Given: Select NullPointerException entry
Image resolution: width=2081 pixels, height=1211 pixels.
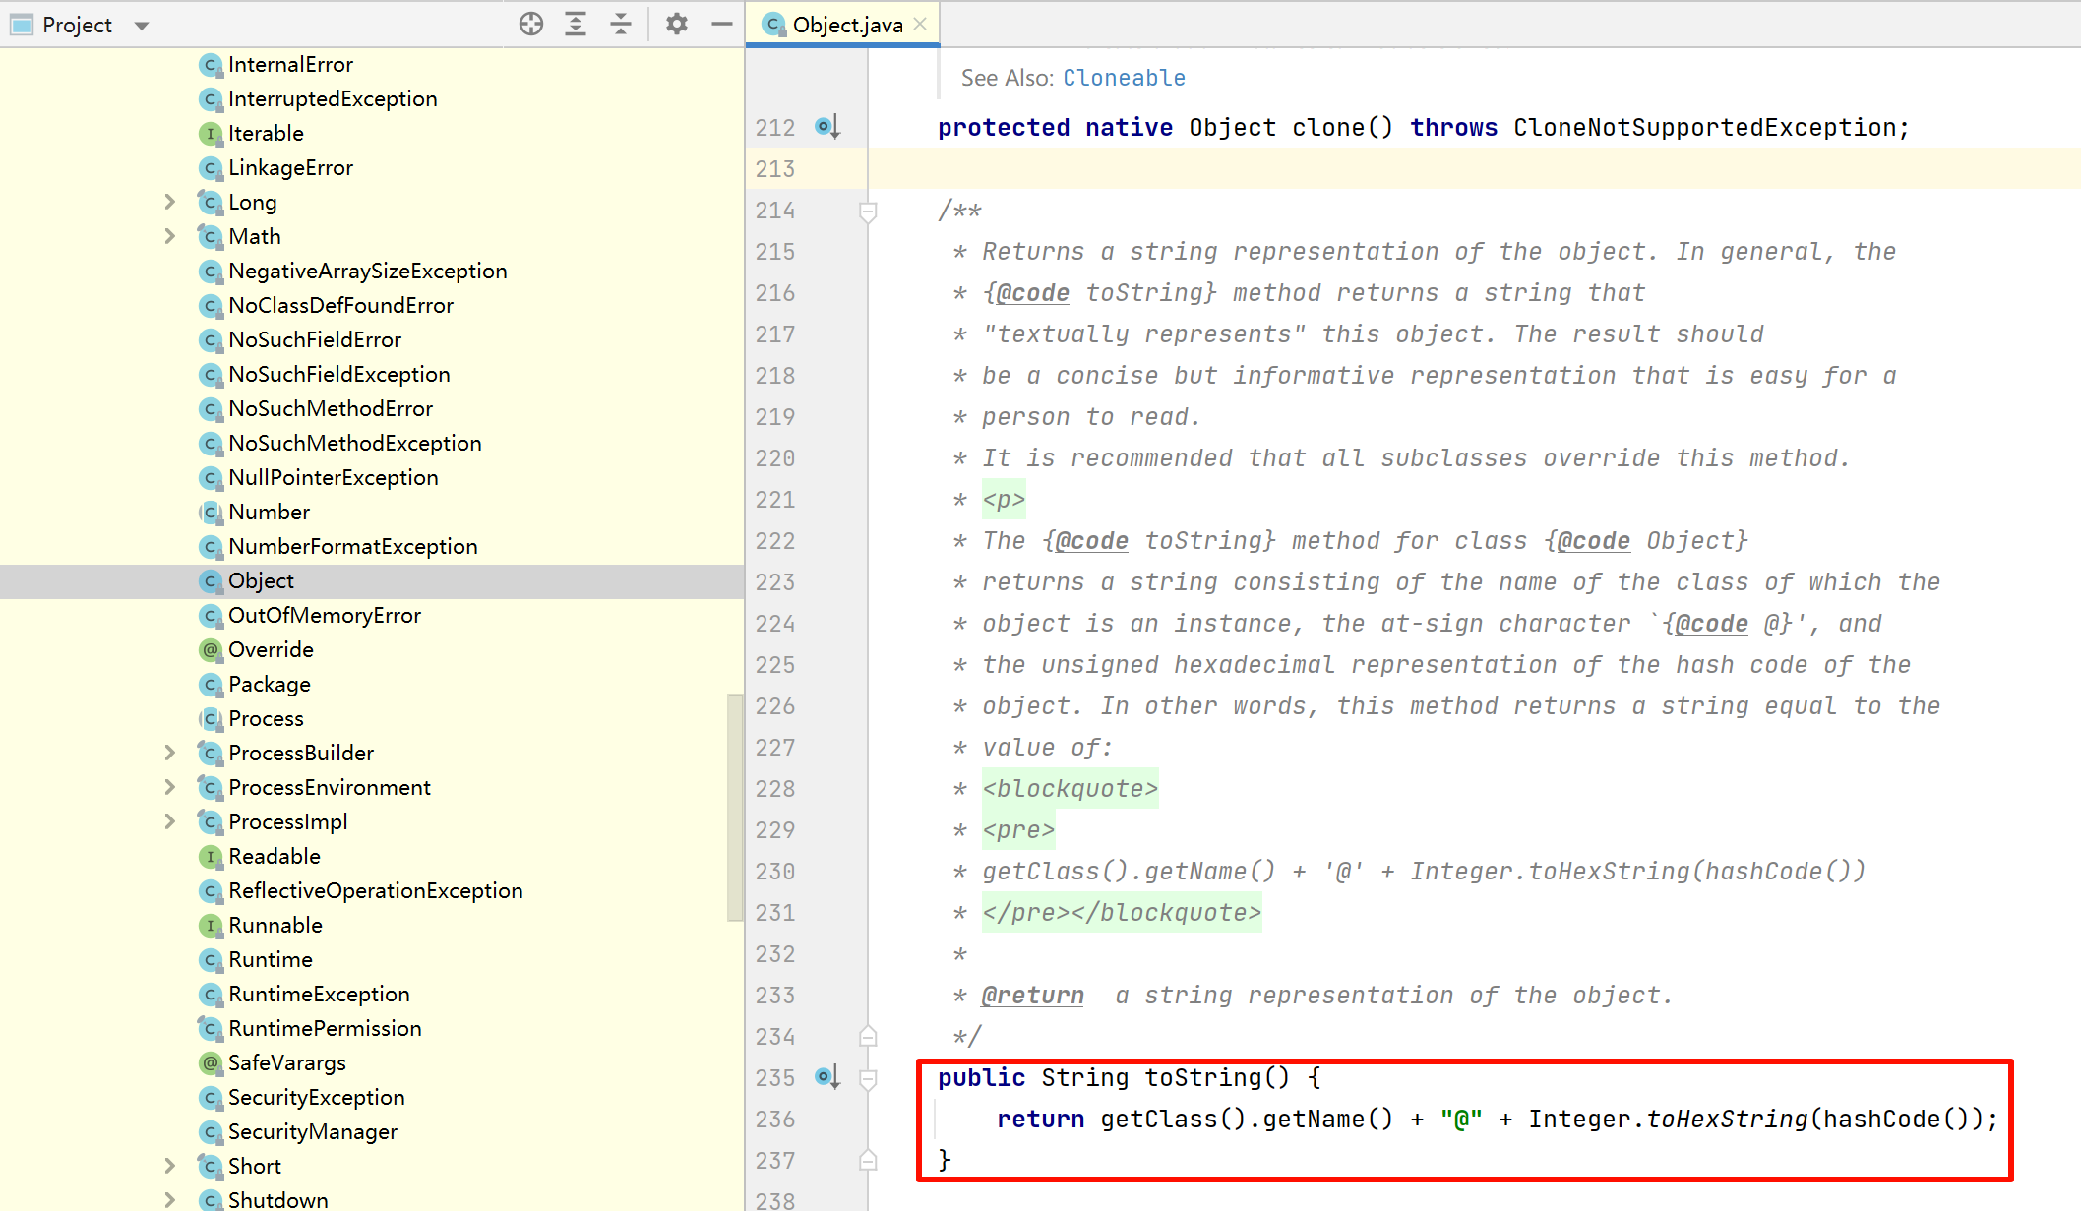Looking at the screenshot, I should point(334,478).
